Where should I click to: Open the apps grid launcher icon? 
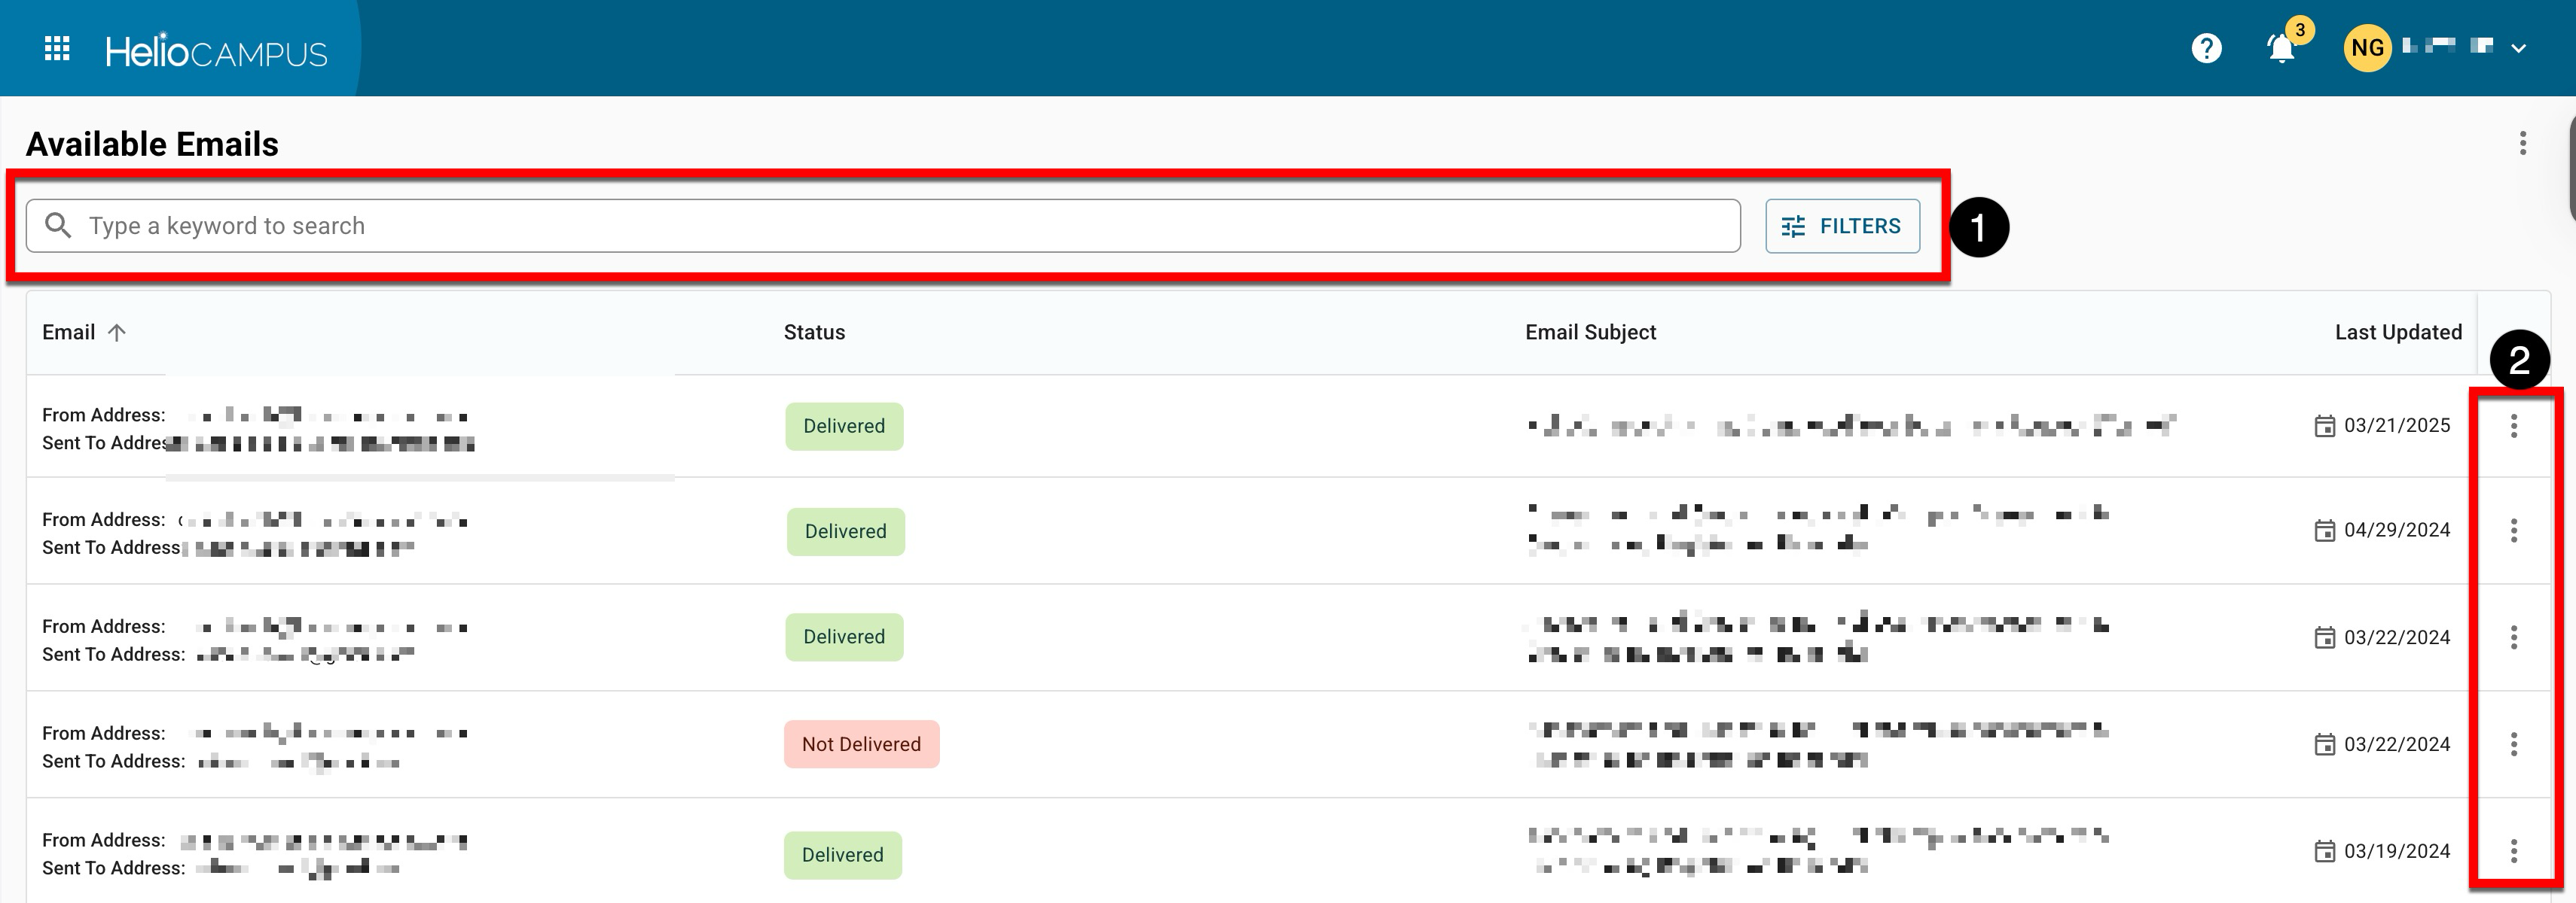point(57,48)
